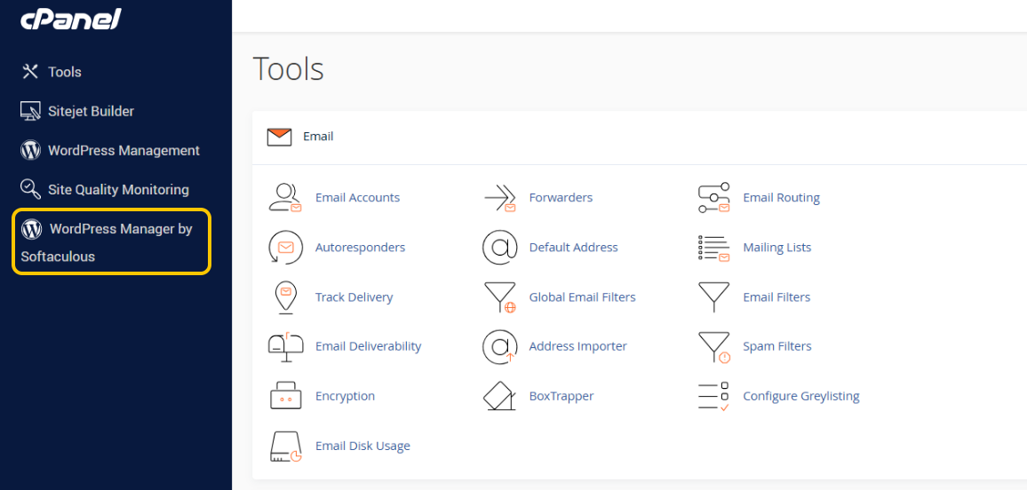Viewport: 1027px width, 490px height.
Task: Open WordPress Manager by Softaculous text
Action: point(107,242)
